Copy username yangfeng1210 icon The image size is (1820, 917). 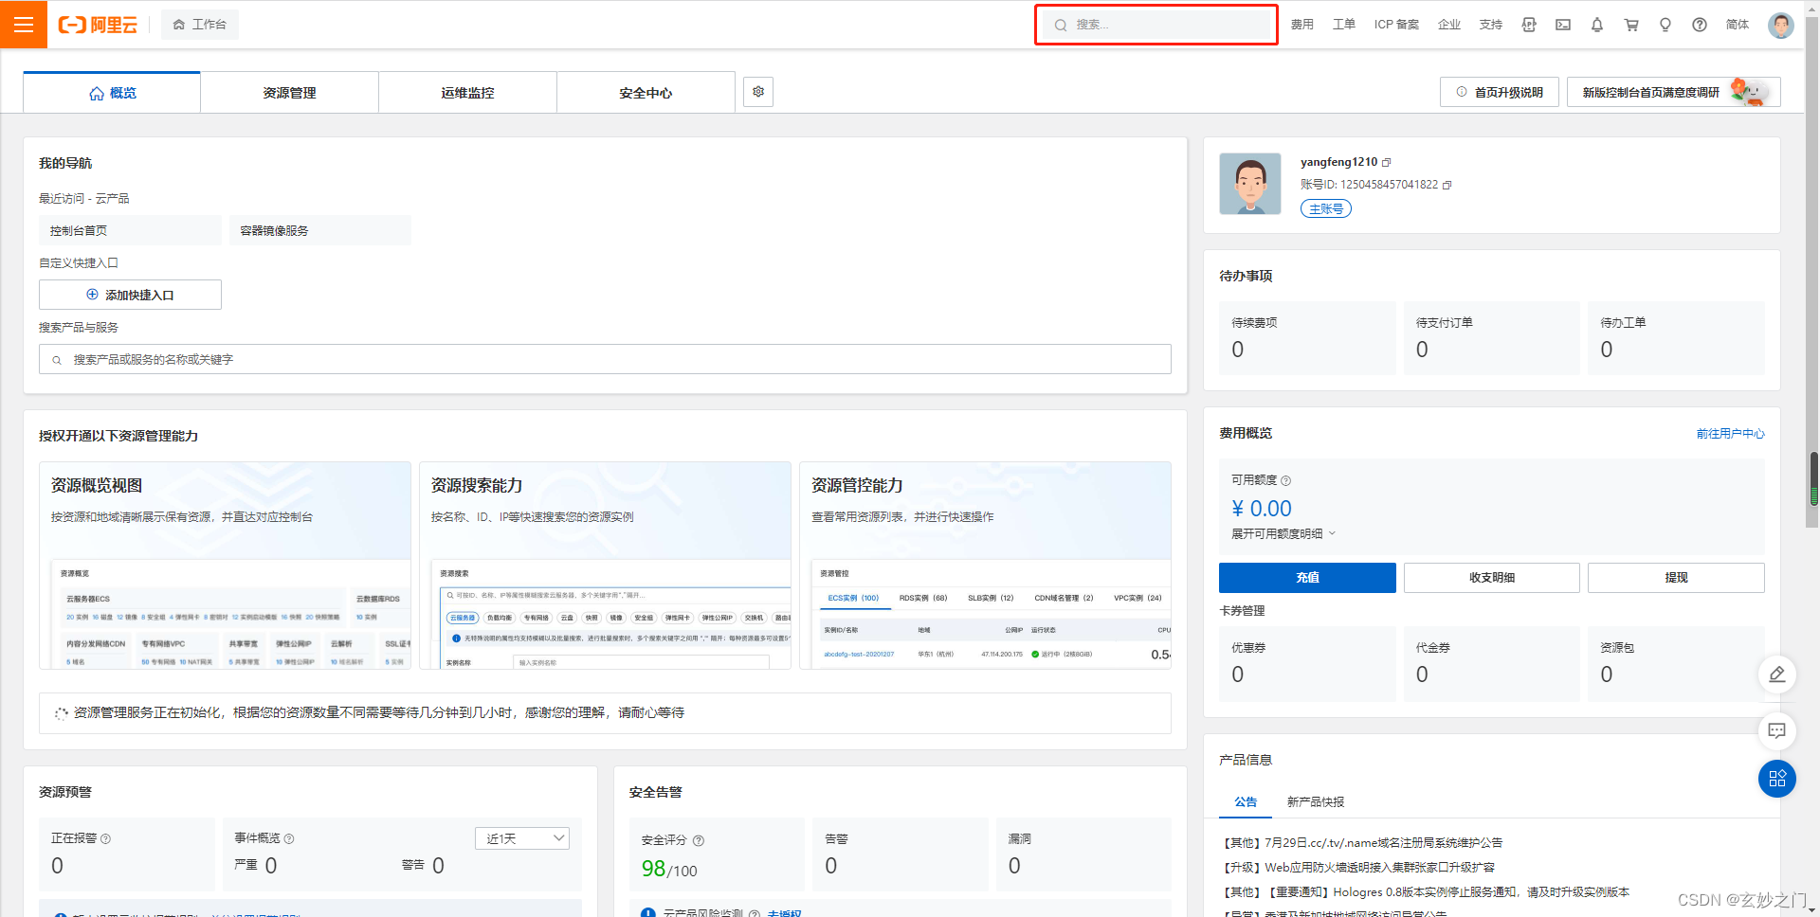click(1386, 163)
